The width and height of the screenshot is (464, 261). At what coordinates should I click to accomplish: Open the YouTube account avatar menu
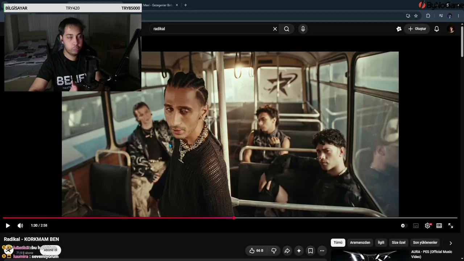pos(451,29)
